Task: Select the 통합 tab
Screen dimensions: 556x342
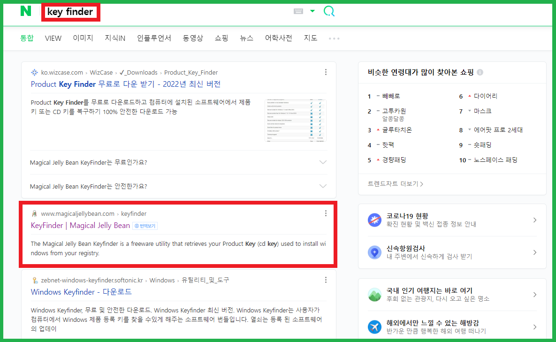Action: click(x=27, y=38)
